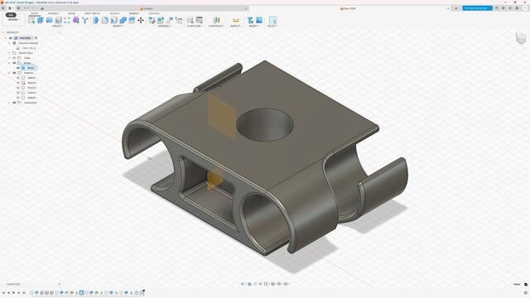The height and width of the screenshot is (298, 530).
Task: Switch to the UTILITIES tab
Action: point(154,13)
